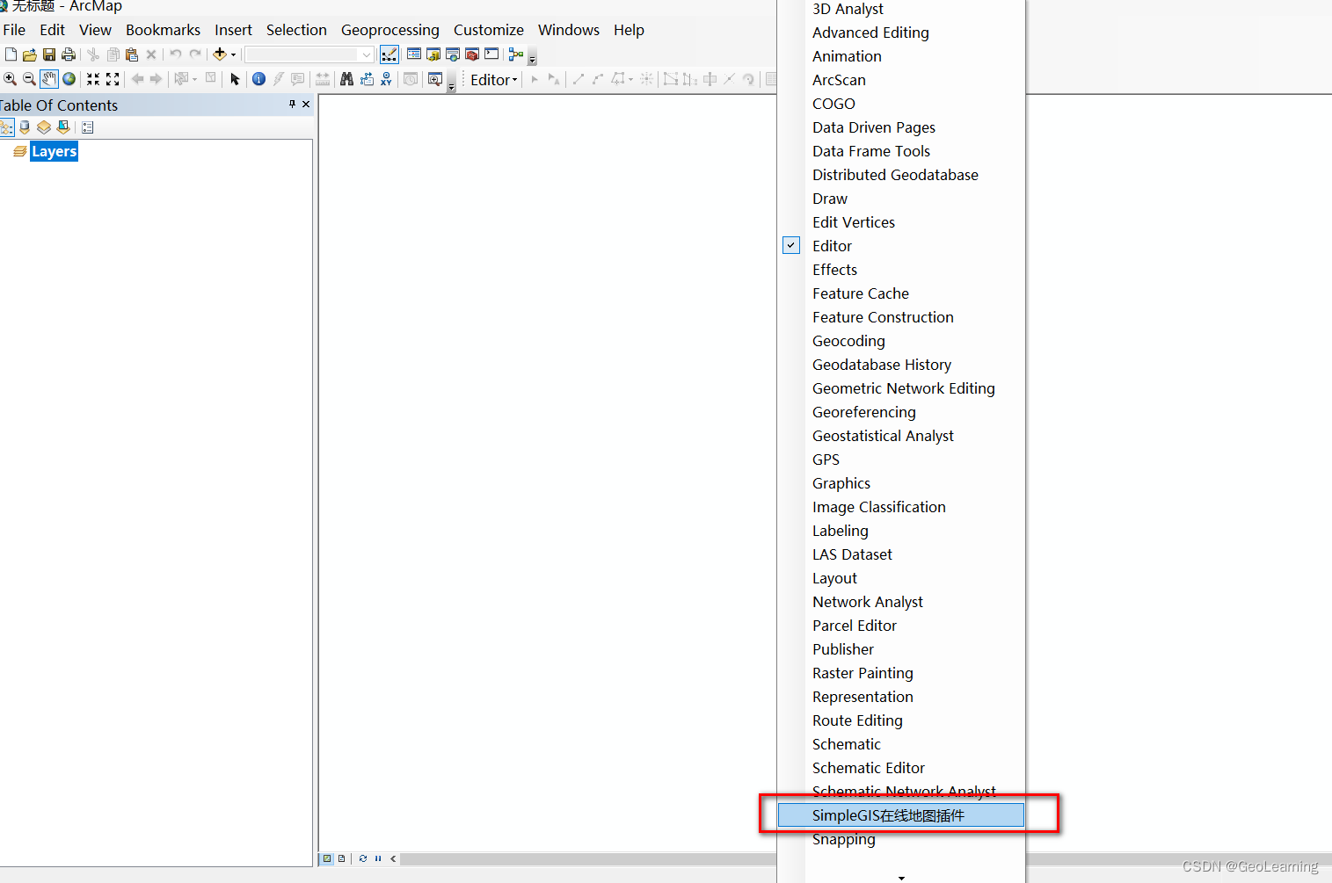
Task: Open the Python window icon
Action: (491, 54)
